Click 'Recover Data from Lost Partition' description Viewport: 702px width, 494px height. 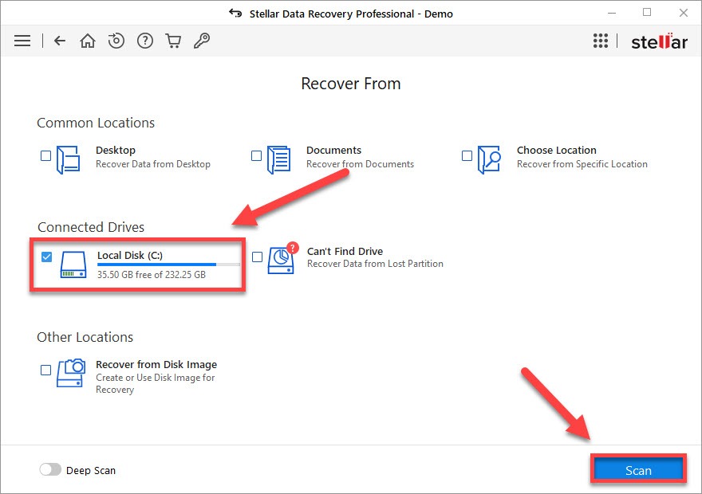click(375, 264)
